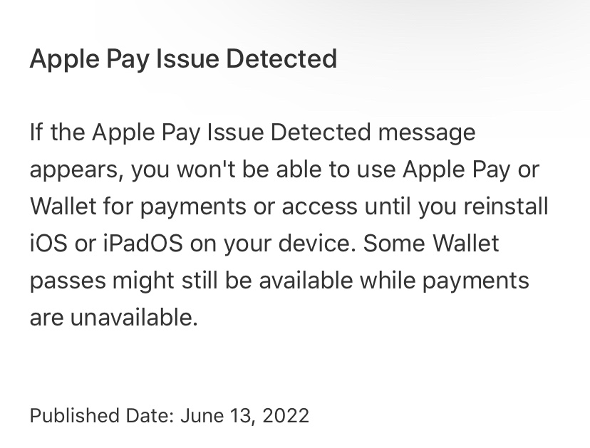Select the word "iPadOS" in the paragraph
Image resolution: width=590 pixels, height=448 pixels.
143,243
